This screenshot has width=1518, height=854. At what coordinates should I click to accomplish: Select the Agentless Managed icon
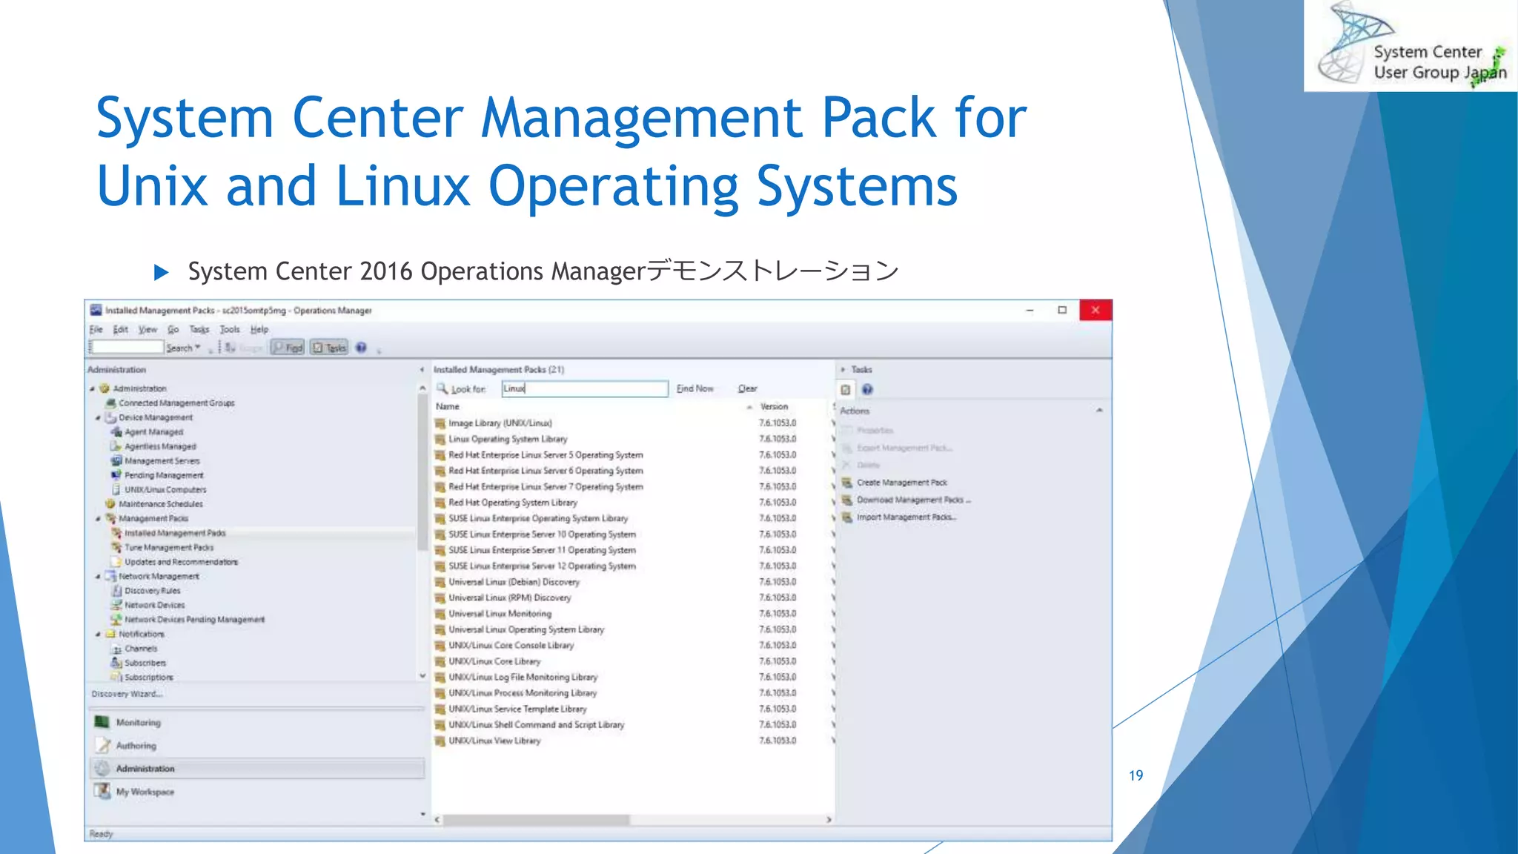tap(116, 446)
